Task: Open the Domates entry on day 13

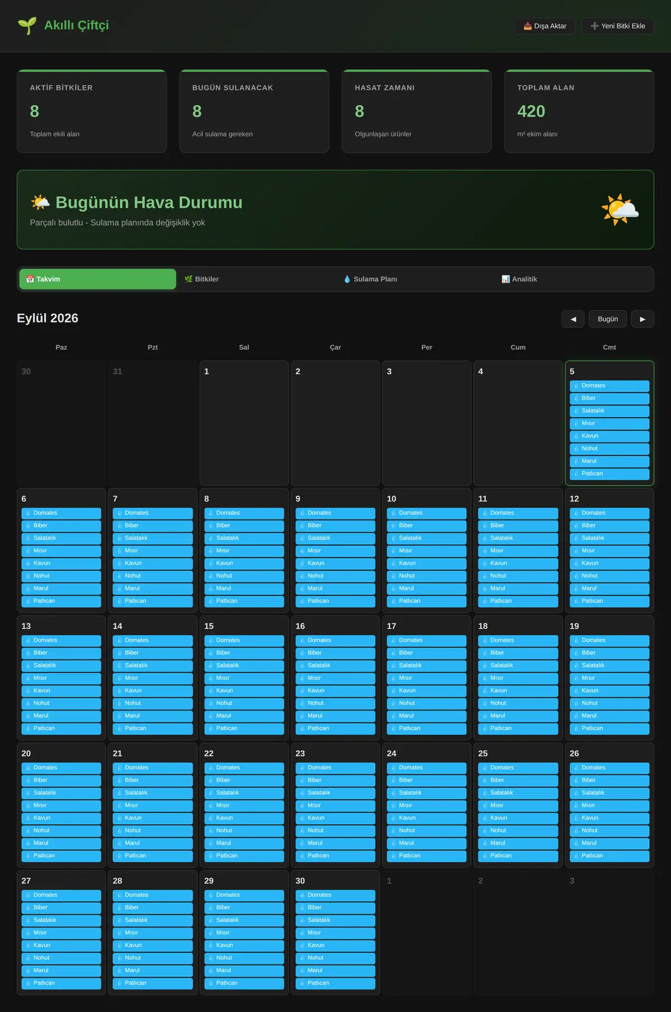Action: [x=62, y=640]
